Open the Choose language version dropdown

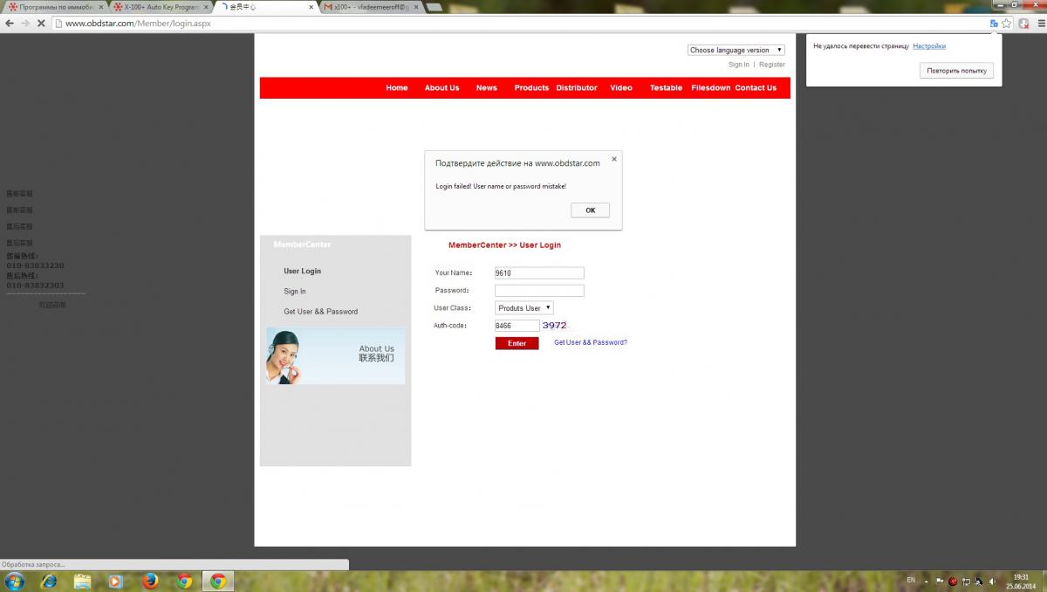point(736,50)
